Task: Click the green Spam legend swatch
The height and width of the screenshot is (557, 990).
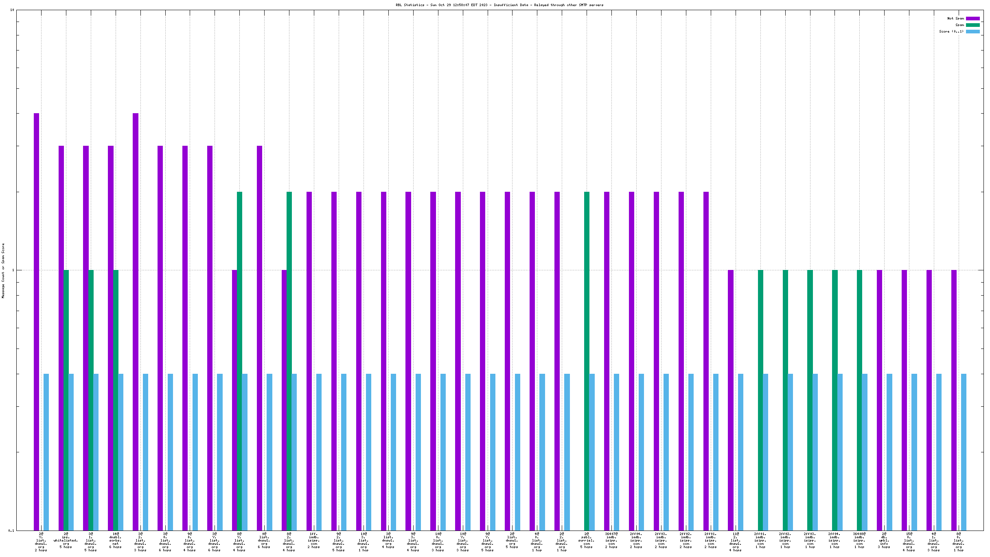Action: click(x=972, y=25)
